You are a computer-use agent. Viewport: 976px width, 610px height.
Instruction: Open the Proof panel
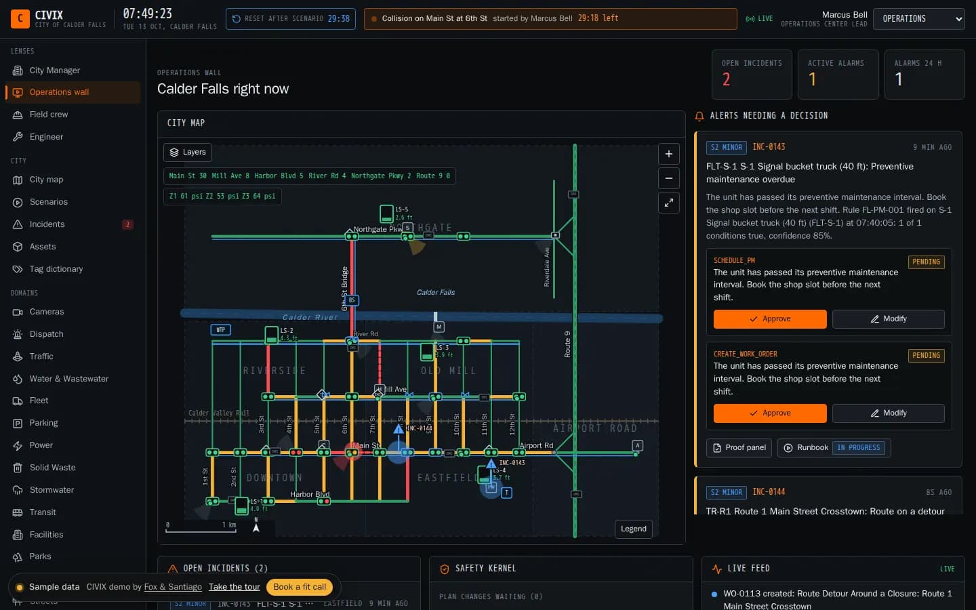(x=739, y=448)
